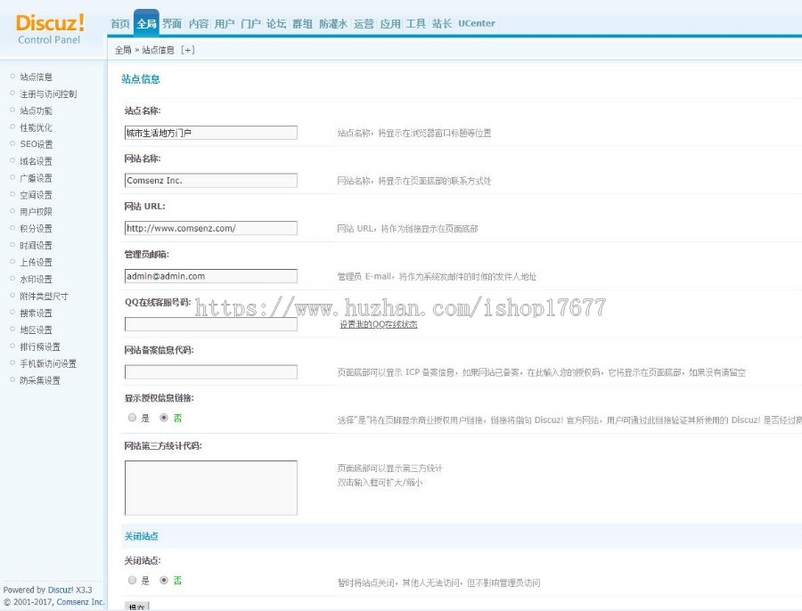802x611 pixels.
Task: Select 否 for 关闭站点
Action: point(164,581)
